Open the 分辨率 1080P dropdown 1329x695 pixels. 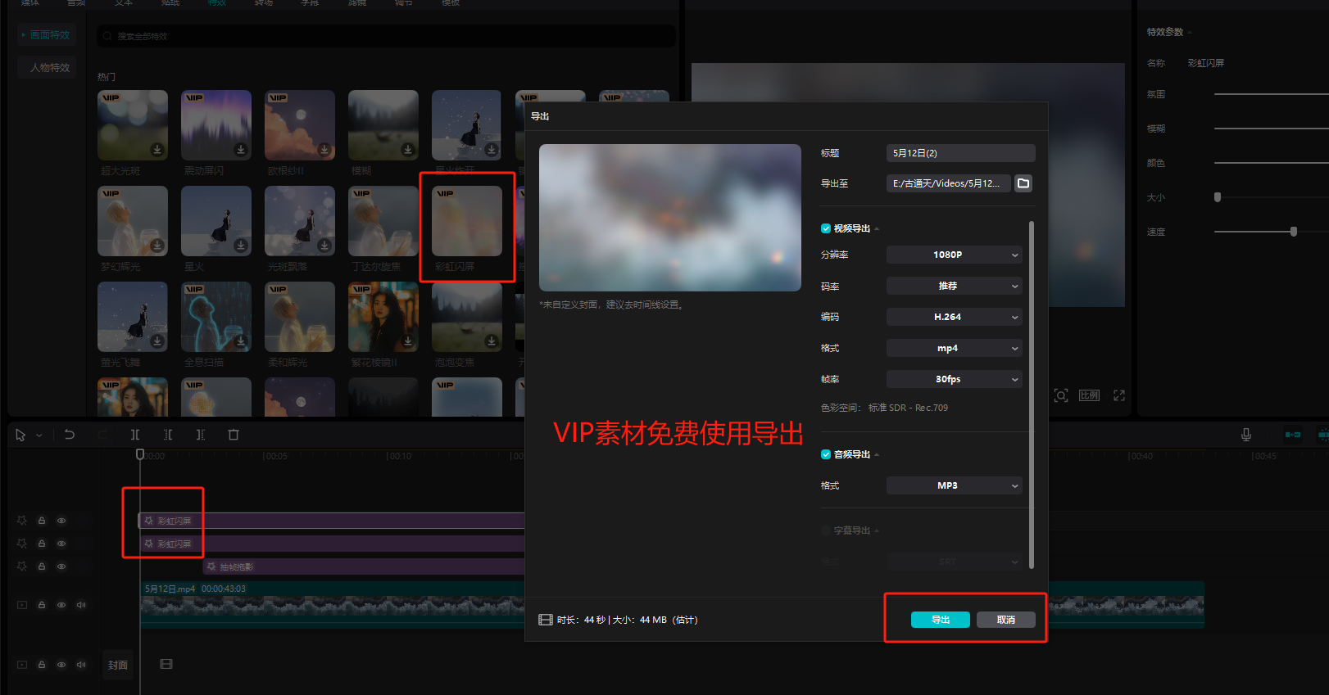[954, 255]
